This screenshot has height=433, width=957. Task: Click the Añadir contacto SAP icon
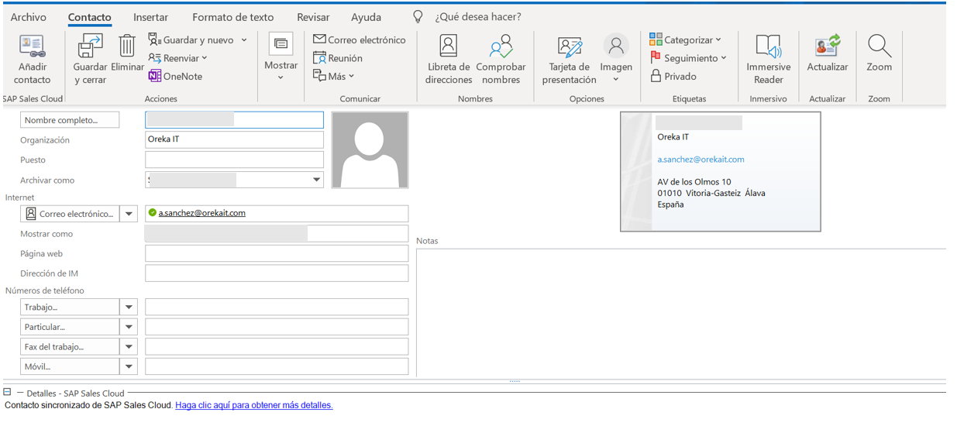coord(32,46)
